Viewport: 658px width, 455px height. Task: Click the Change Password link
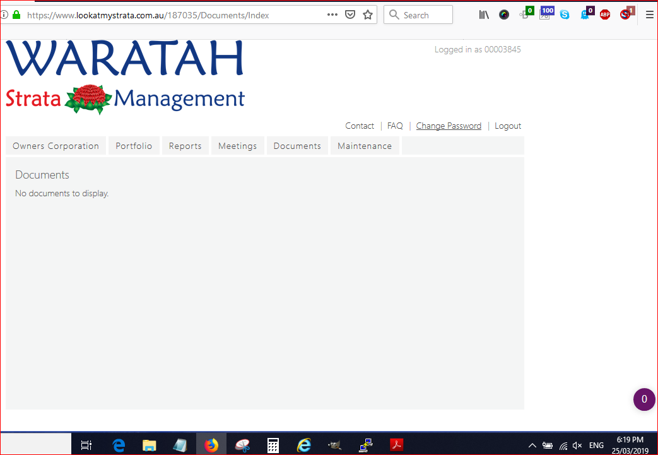coord(449,126)
